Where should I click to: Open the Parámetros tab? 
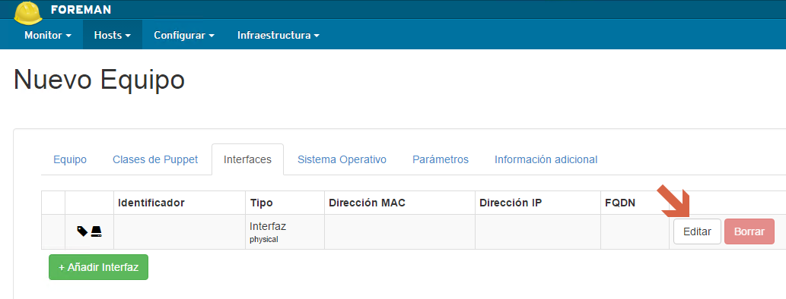(441, 159)
